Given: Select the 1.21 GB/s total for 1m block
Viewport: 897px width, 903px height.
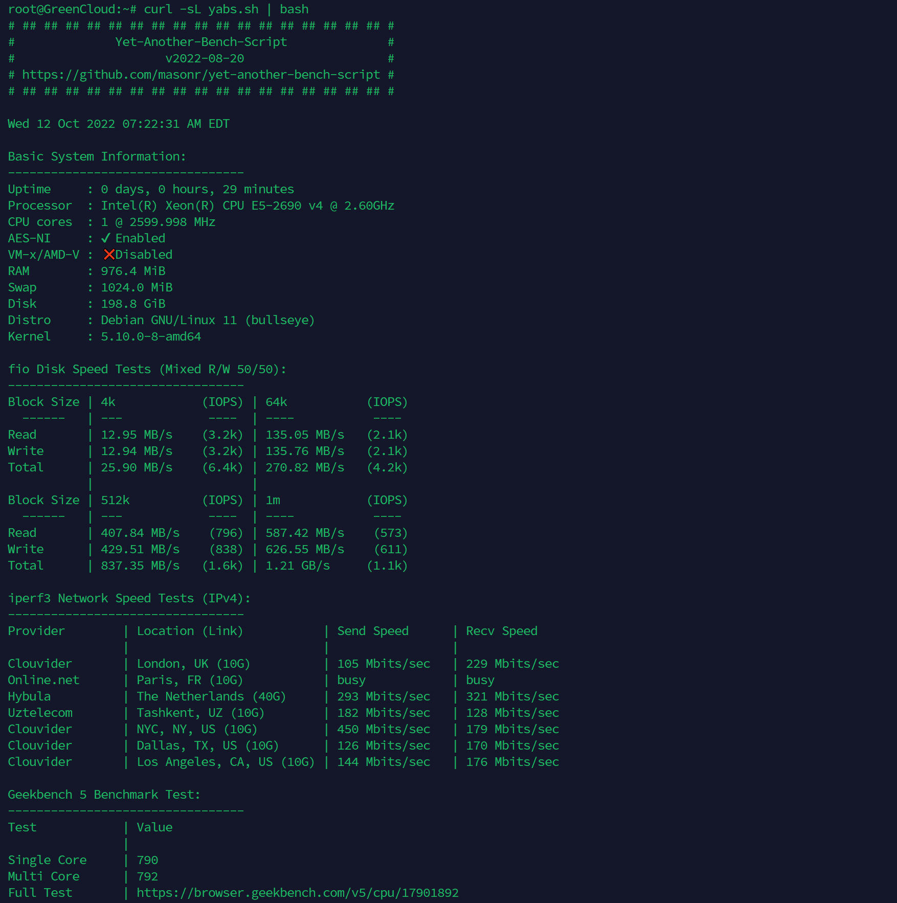Looking at the screenshot, I should coord(298,566).
